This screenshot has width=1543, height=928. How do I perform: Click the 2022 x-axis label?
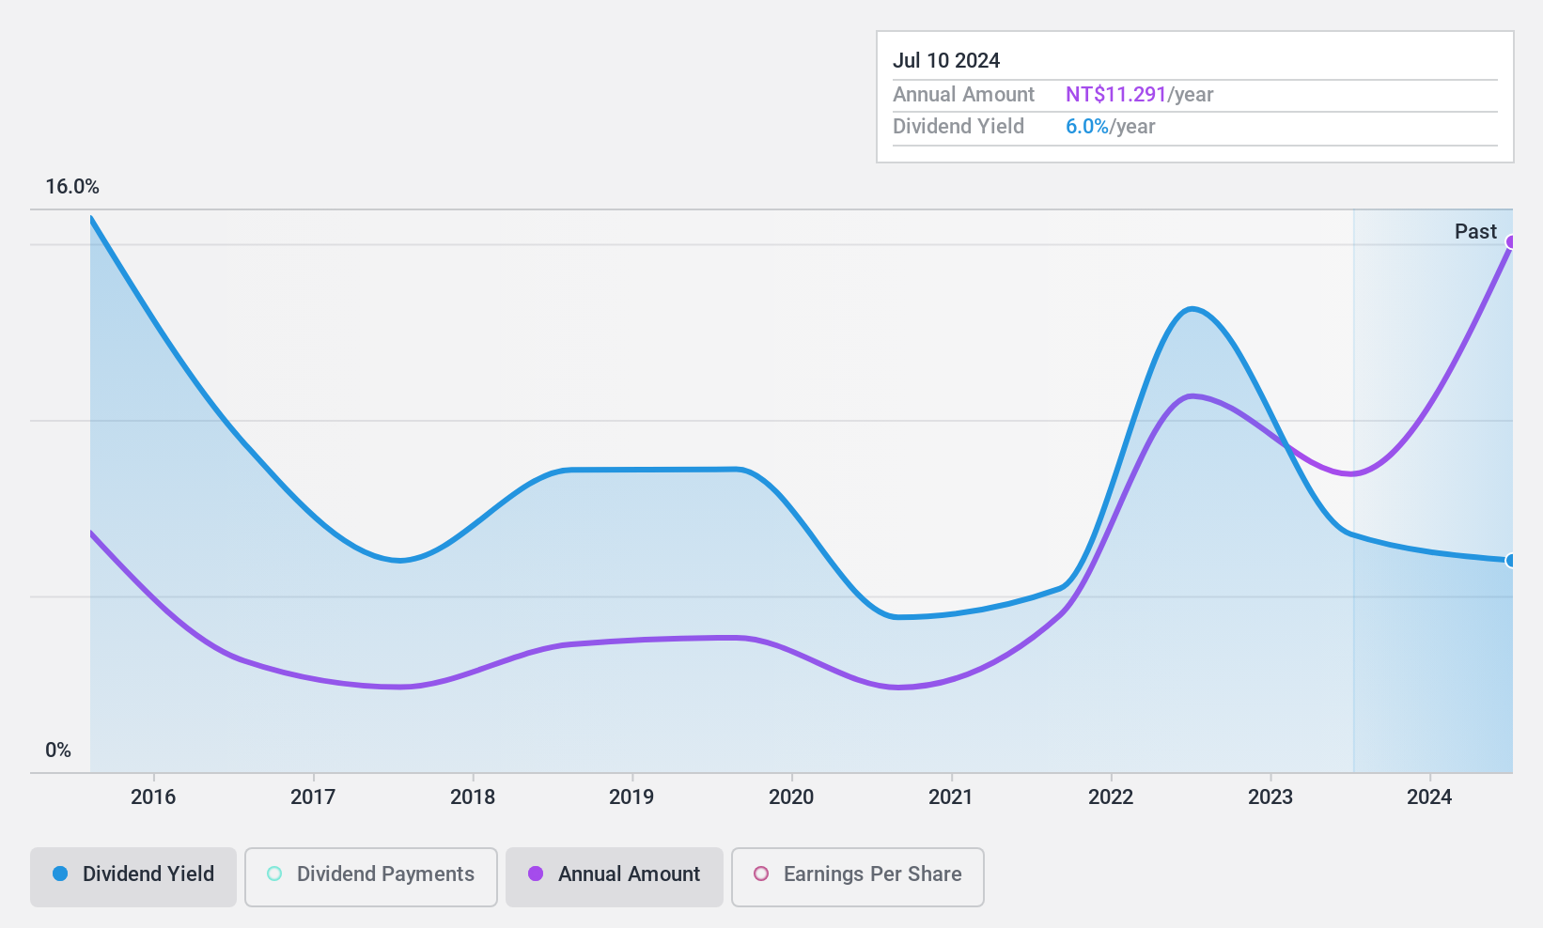pyautogui.click(x=1111, y=797)
